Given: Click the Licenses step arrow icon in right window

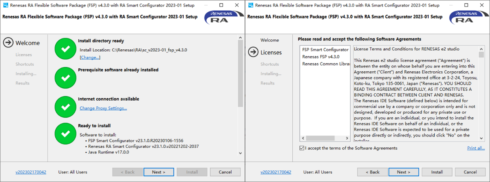Looking at the screenshot, I should click(253, 52).
